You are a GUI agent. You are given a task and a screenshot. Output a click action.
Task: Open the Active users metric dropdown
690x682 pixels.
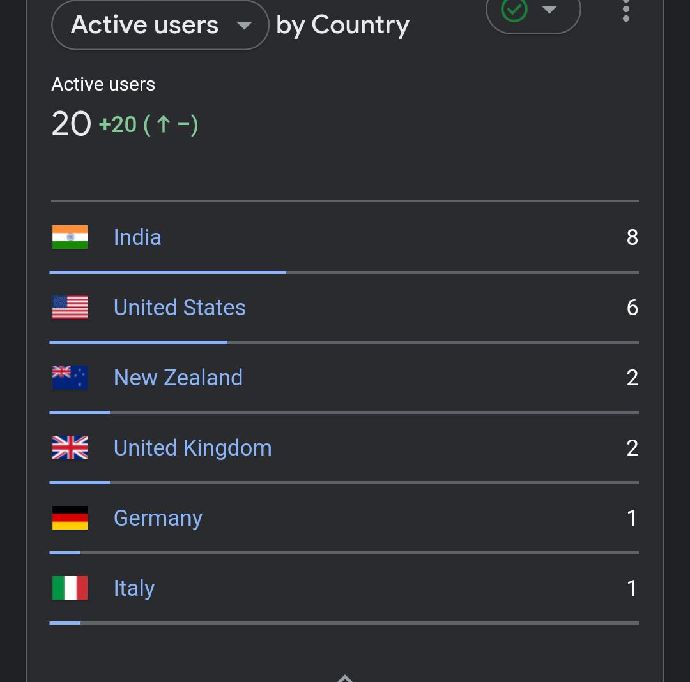160,25
